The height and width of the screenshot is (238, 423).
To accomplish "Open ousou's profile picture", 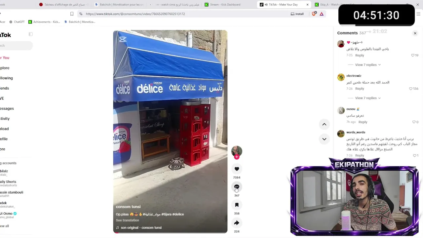I will coord(341,111).
